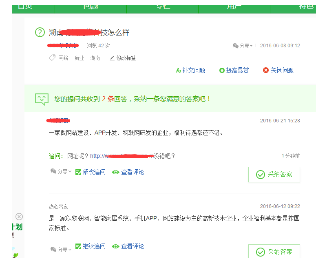The width and height of the screenshot is (316, 268).
Task: Open the 网络 tag
Action: click(x=63, y=58)
